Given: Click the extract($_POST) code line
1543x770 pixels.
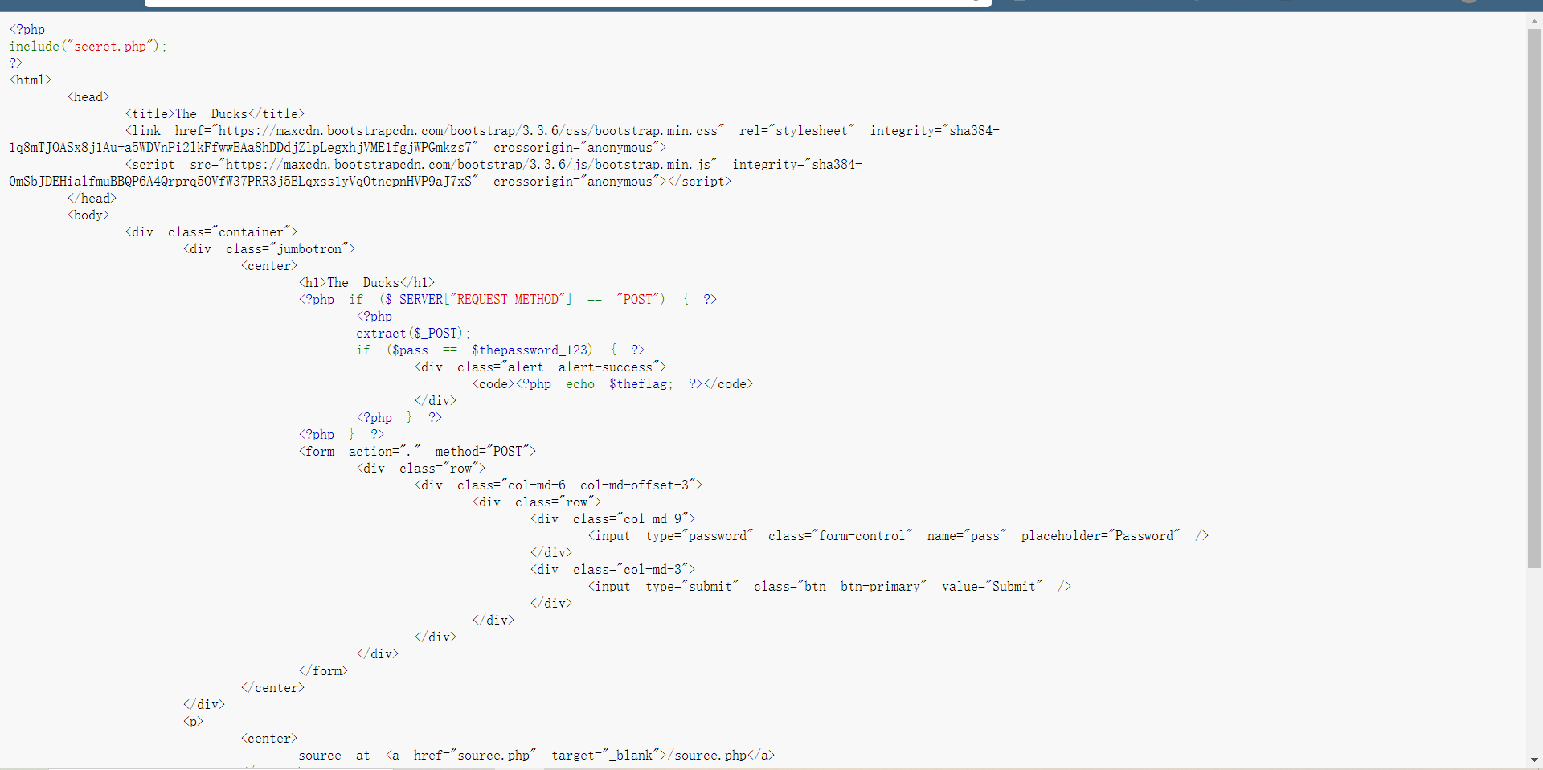Looking at the screenshot, I should tap(413, 333).
